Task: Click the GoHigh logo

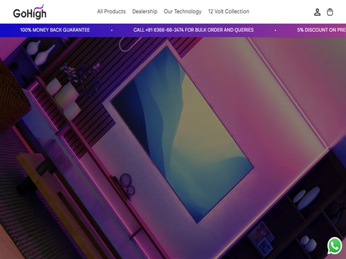Action: pos(30,12)
